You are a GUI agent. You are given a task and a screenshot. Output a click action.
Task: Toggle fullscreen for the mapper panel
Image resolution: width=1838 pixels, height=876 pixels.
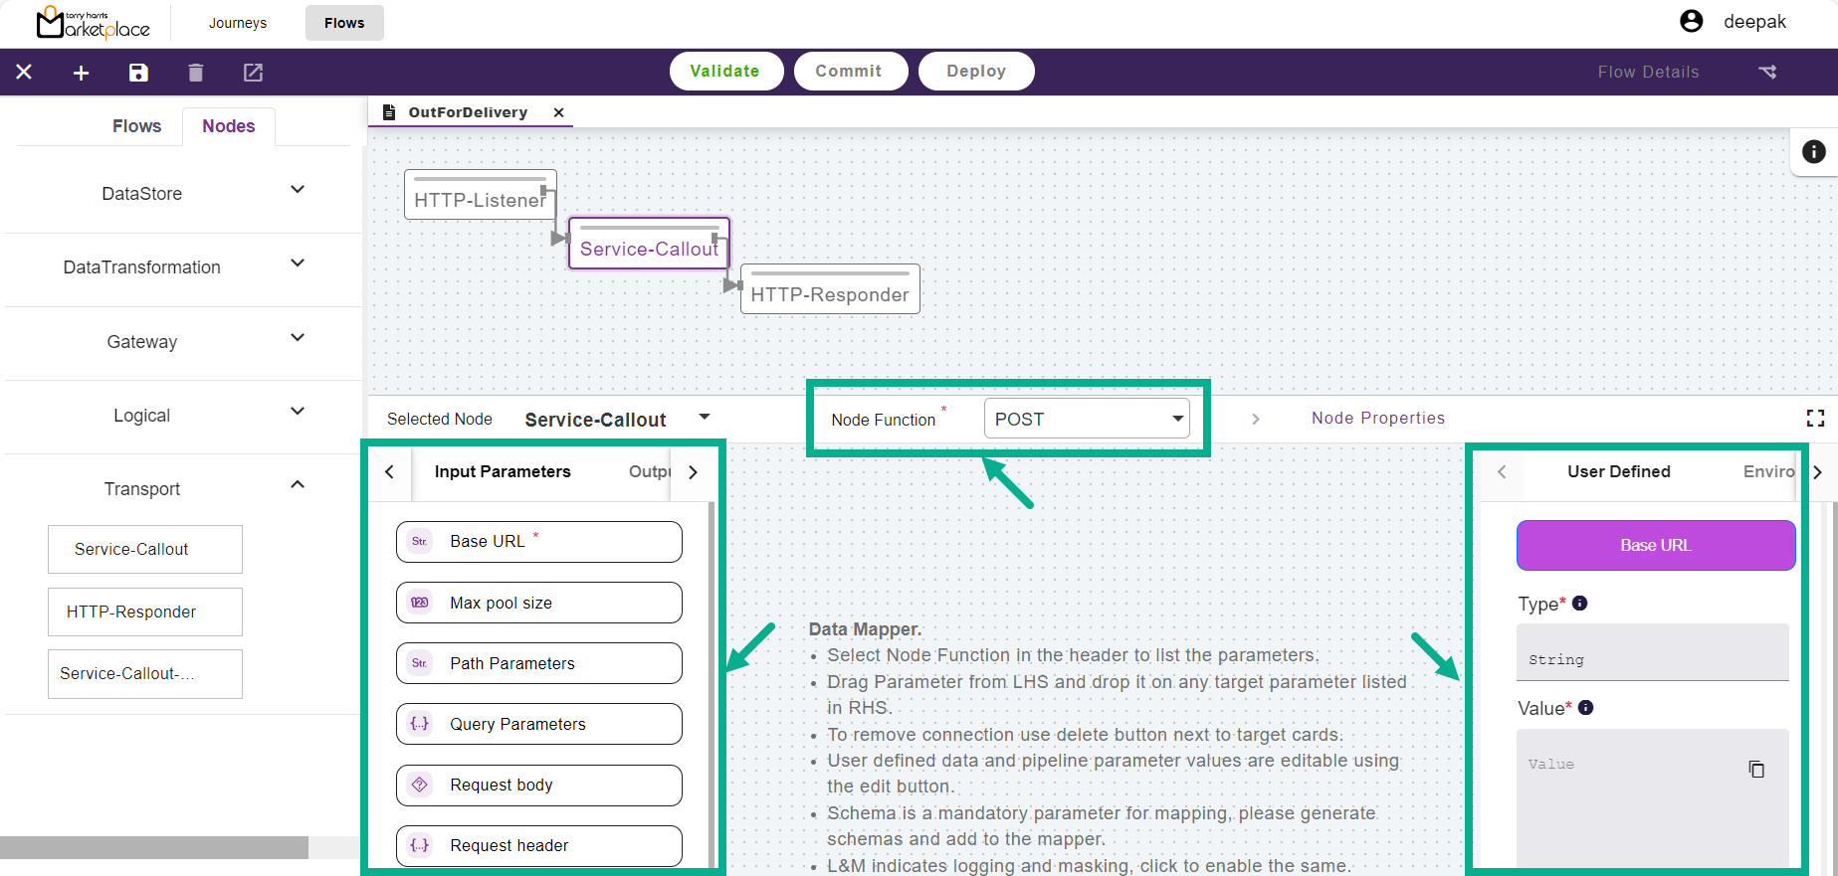click(1815, 419)
